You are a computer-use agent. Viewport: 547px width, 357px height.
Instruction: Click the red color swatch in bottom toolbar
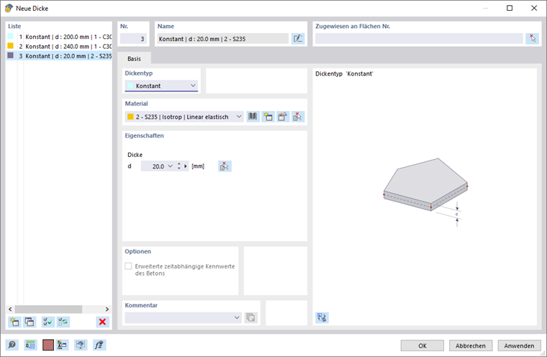click(48, 345)
